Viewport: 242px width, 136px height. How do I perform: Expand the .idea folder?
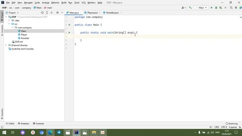[9, 20]
